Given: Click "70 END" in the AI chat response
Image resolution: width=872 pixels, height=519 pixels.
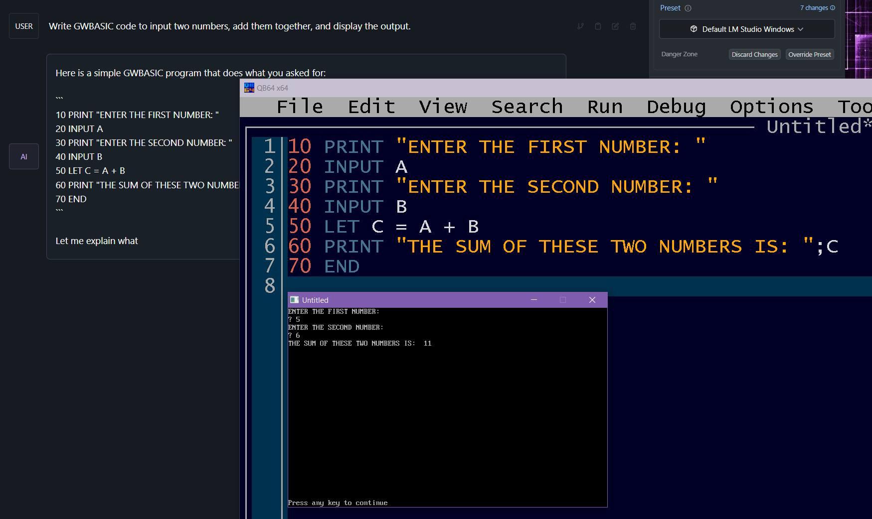Looking at the screenshot, I should click(71, 199).
